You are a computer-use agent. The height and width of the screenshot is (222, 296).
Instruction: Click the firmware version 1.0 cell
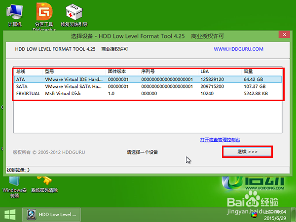(x=111, y=93)
